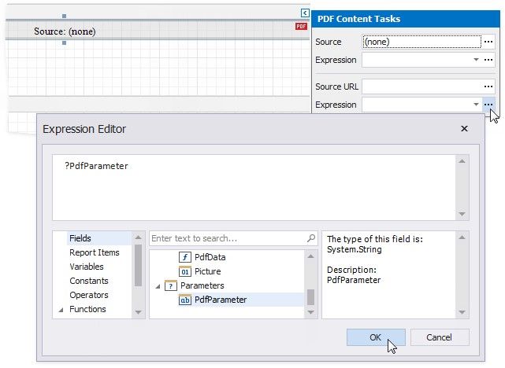Choose the Variables category
Viewport: 505px width, 368px height.
pyautogui.click(x=86, y=267)
